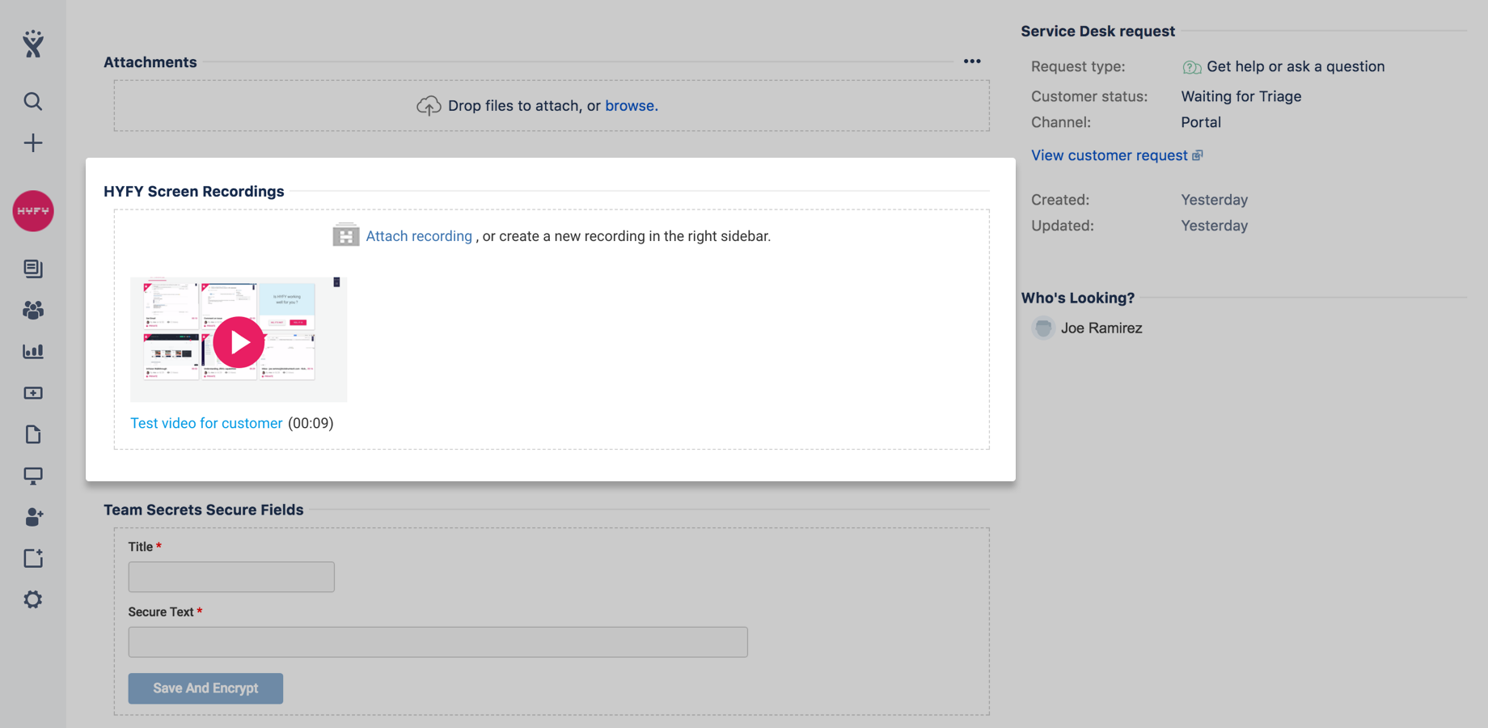Open the Add item shortcut icon
The image size is (1488, 728).
tap(33, 558)
